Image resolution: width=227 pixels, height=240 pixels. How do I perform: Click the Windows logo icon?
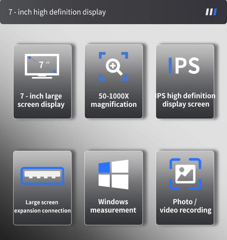[x=113, y=175]
